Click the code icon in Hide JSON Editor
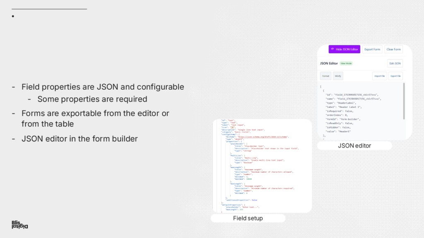424x238 pixels. click(x=332, y=49)
